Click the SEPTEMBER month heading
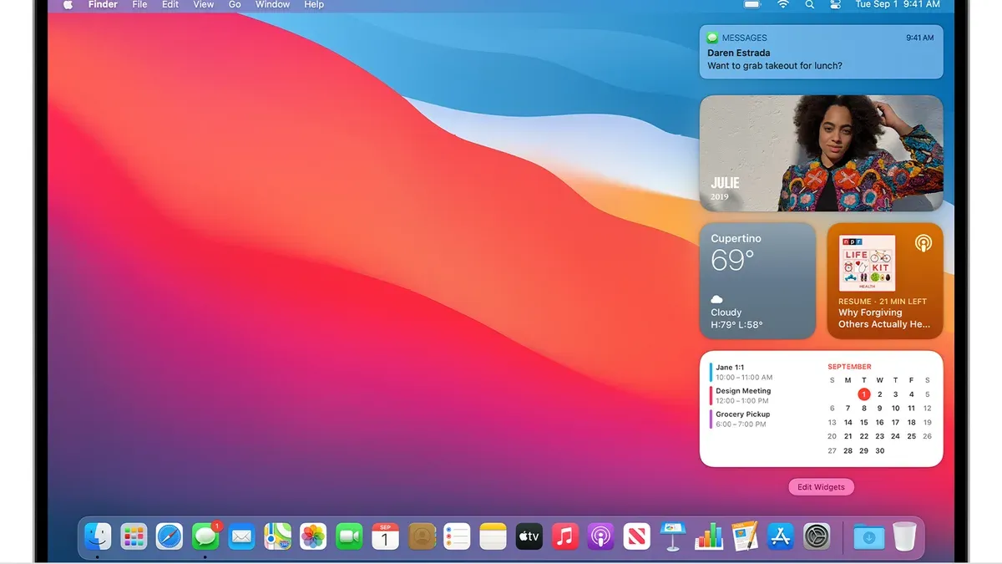 tap(849, 367)
